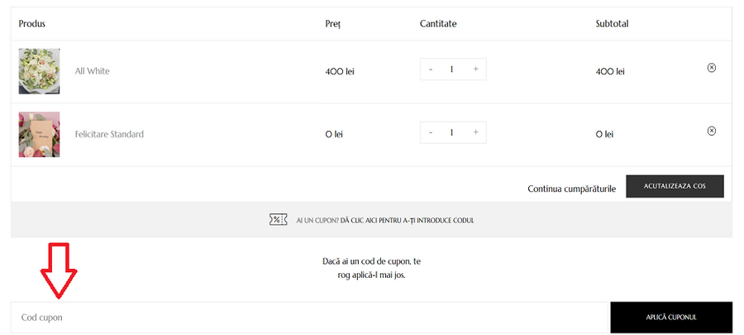Increase All White quantity with plus

tap(475, 69)
